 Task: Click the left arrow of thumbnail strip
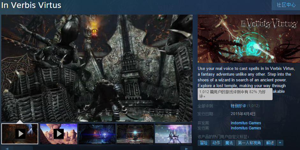[x=7, y=148]
